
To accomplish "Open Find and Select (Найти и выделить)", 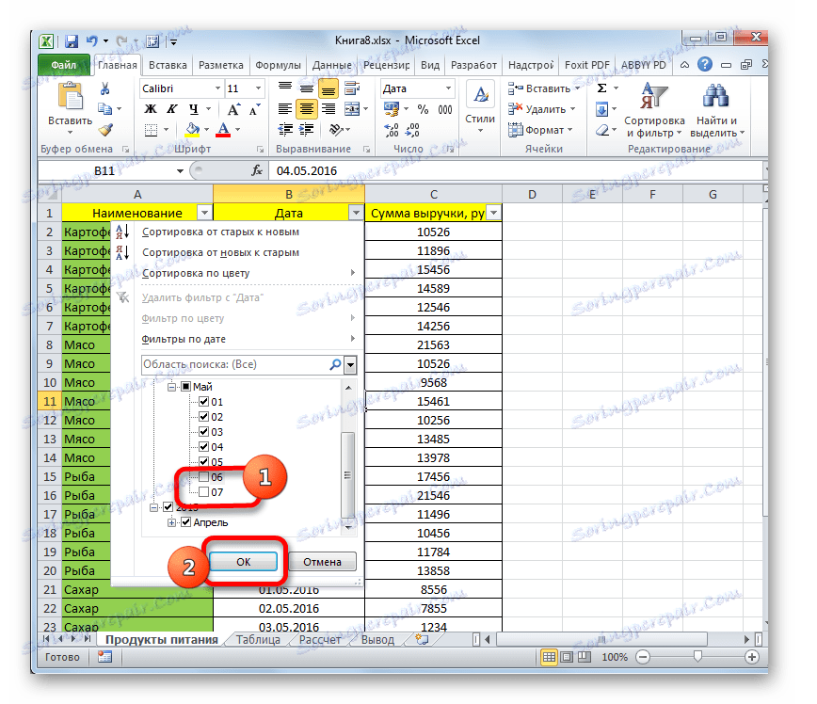I will click(x=716, y=109).
